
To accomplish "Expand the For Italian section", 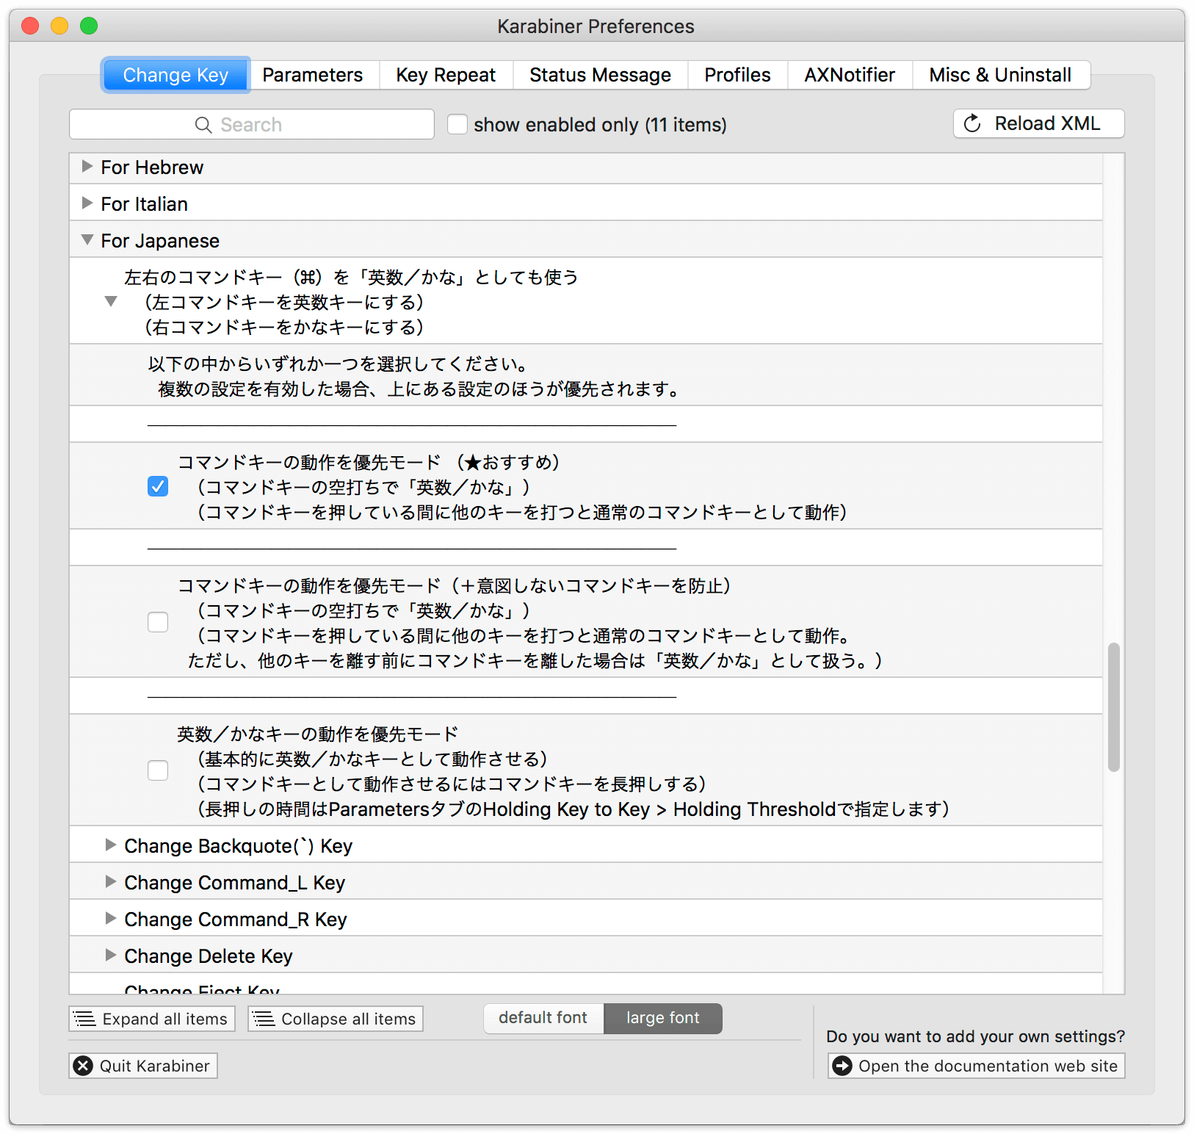I will click(x=87, y=203).
